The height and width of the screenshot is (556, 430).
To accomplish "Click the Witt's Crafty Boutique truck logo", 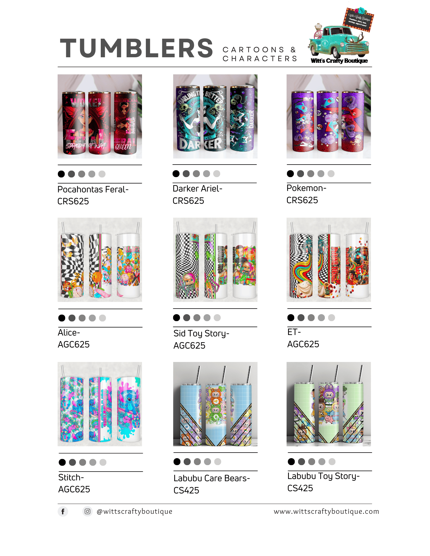I will click(341, 35).
